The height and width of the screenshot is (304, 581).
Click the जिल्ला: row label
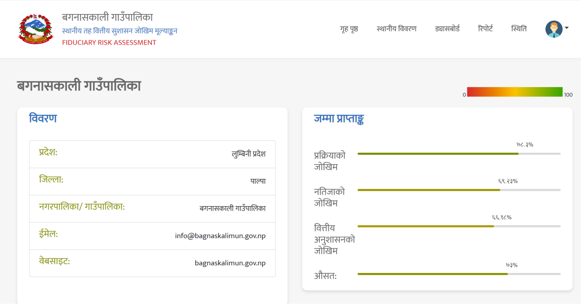point(51,179)
